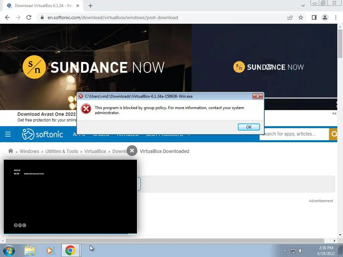Open the Chrome three-dot menu
Image resolution: width=343 pixels, height=257 pixels.
pyautogui.click(x=336, y=17)
